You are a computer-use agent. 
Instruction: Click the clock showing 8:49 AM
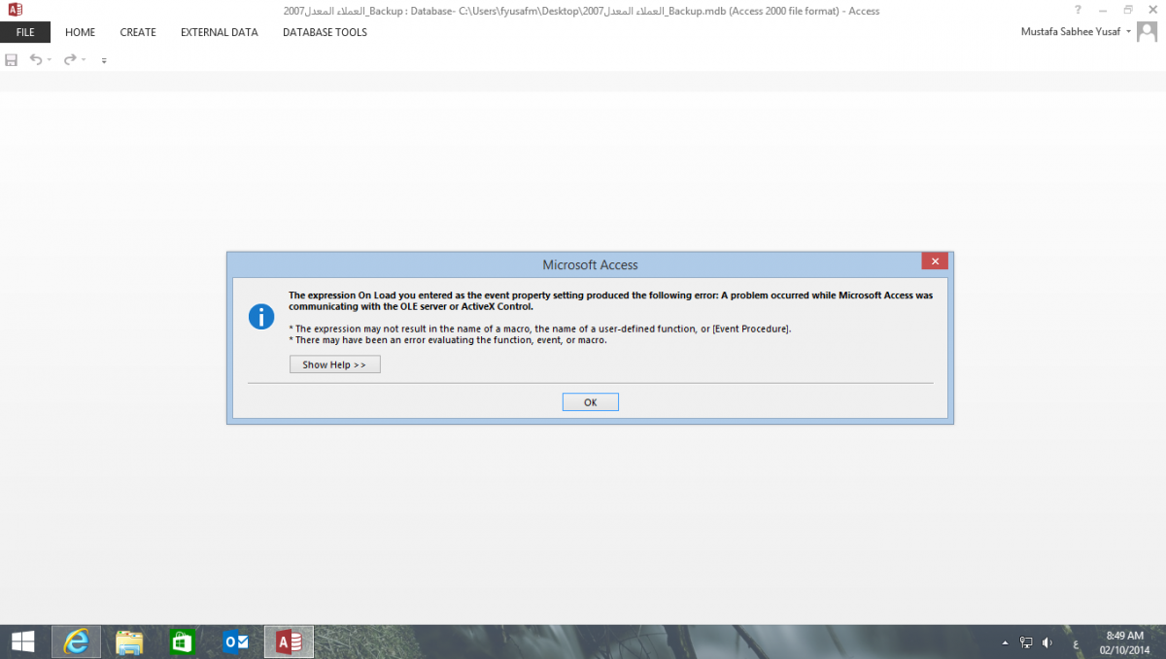tap(1124, 635)
